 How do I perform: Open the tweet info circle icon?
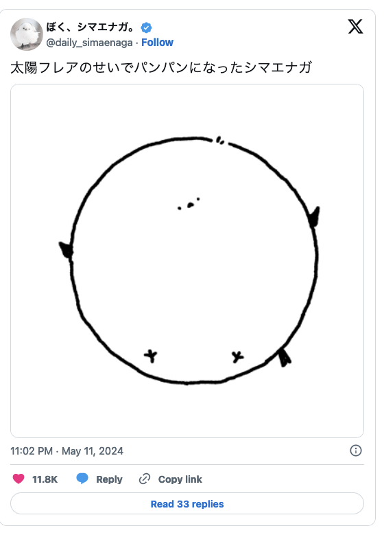pos(356,450)
